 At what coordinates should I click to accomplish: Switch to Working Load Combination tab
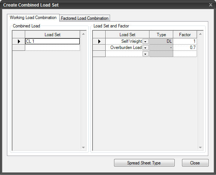click(33, 18)
